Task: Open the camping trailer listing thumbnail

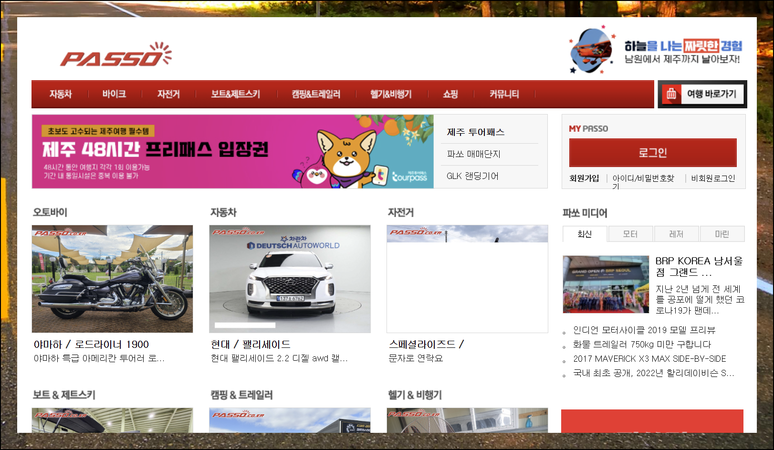Action: 290,420
